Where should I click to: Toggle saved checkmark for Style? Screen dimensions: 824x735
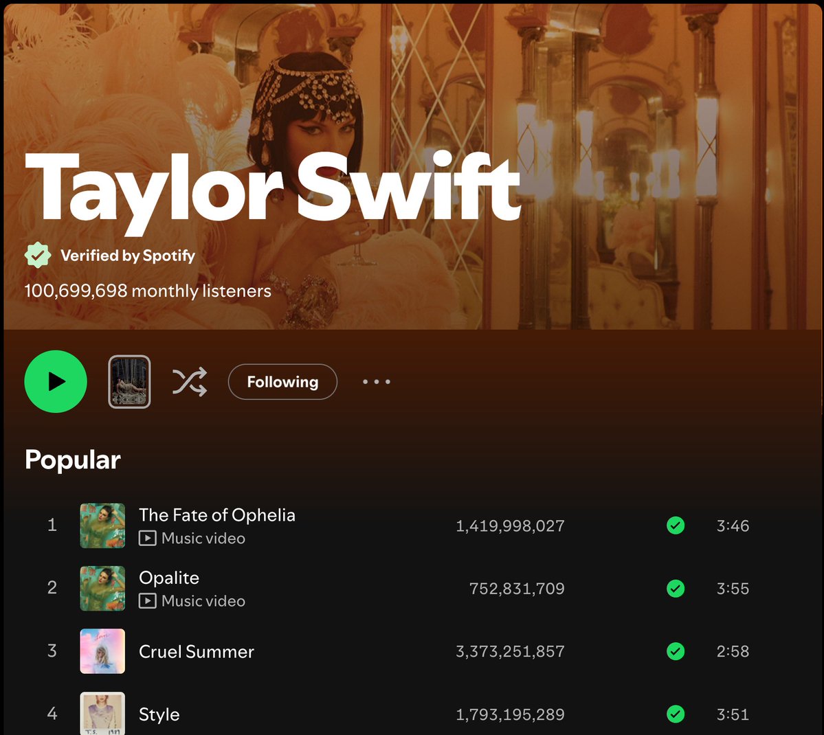tap(676, 714)
